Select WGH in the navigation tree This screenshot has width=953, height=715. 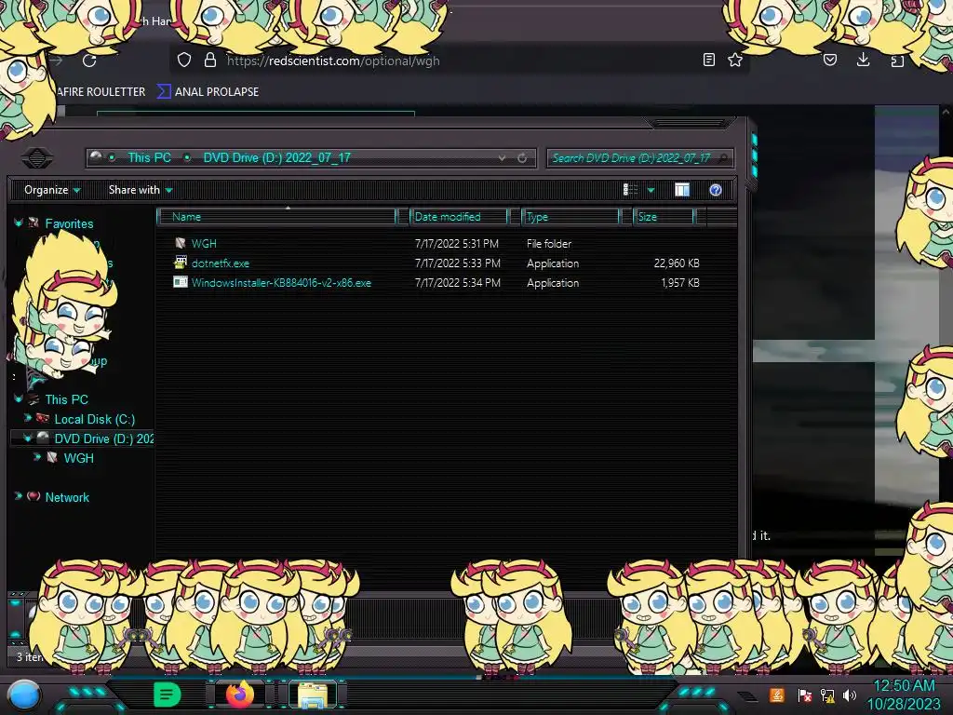click(78, 458)
